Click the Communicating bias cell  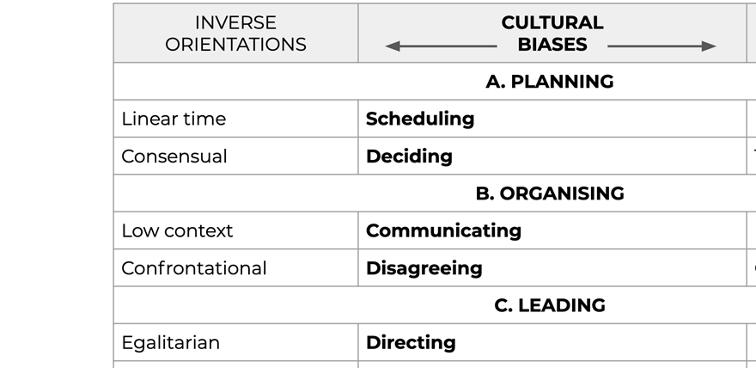pyautogui.click(x=552, y=230)
